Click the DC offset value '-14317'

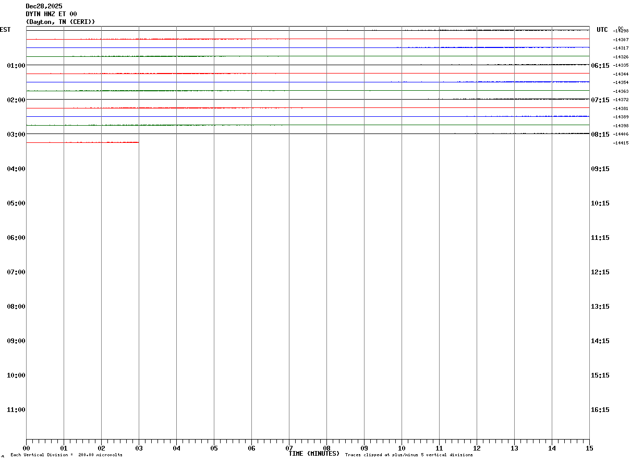621,48
